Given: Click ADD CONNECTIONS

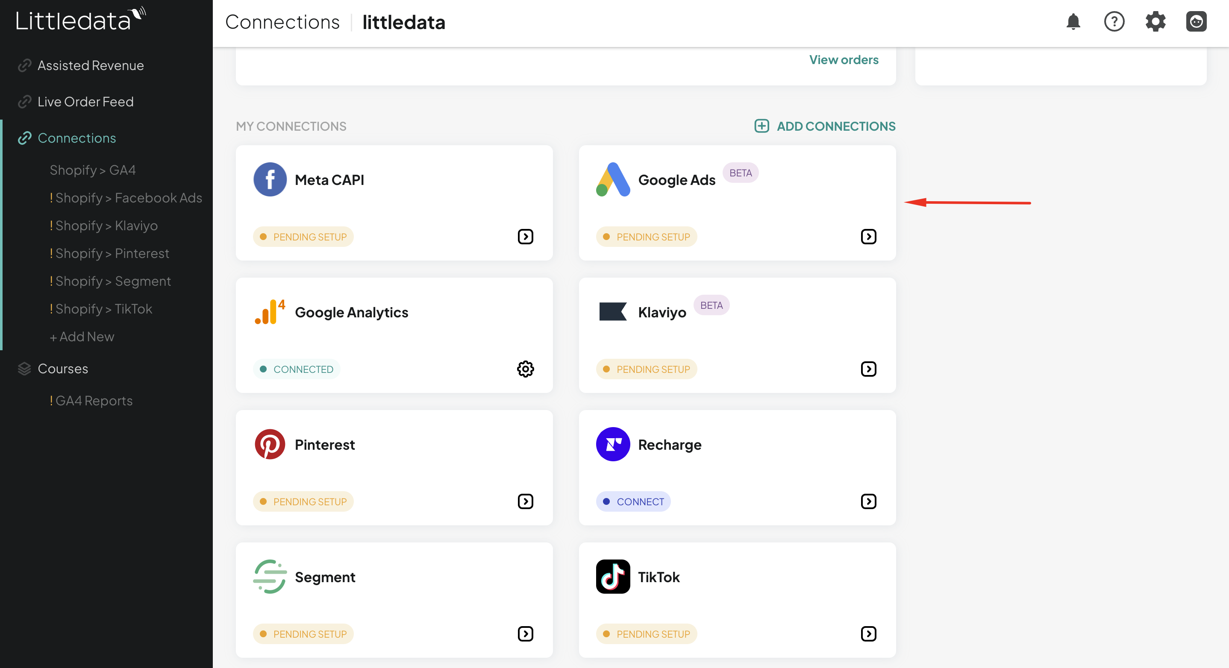Looking at the screenshot, I should click(x=836, y=126).
